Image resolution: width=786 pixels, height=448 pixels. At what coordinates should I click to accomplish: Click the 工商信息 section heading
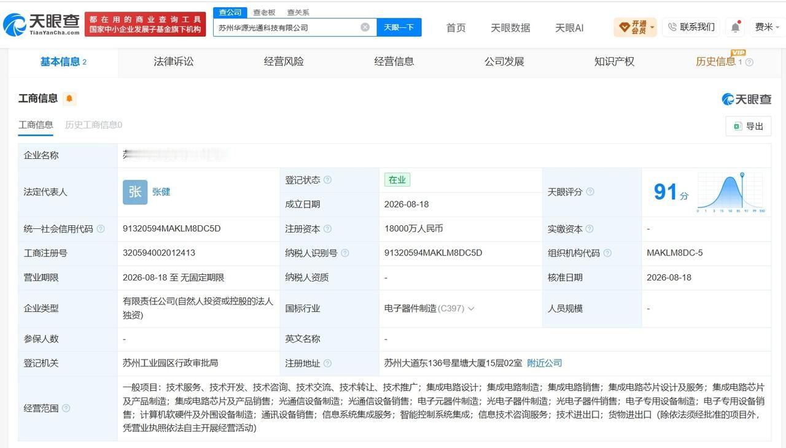tap(38, 98)
